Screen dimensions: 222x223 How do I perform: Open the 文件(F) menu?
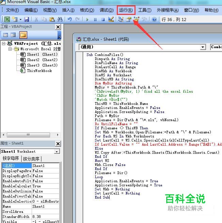tap(12, 10)
